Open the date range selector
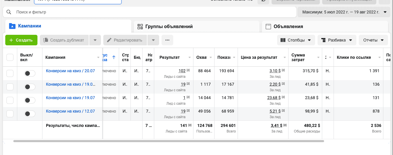This screenshot has height=155, width=393. 344,12
